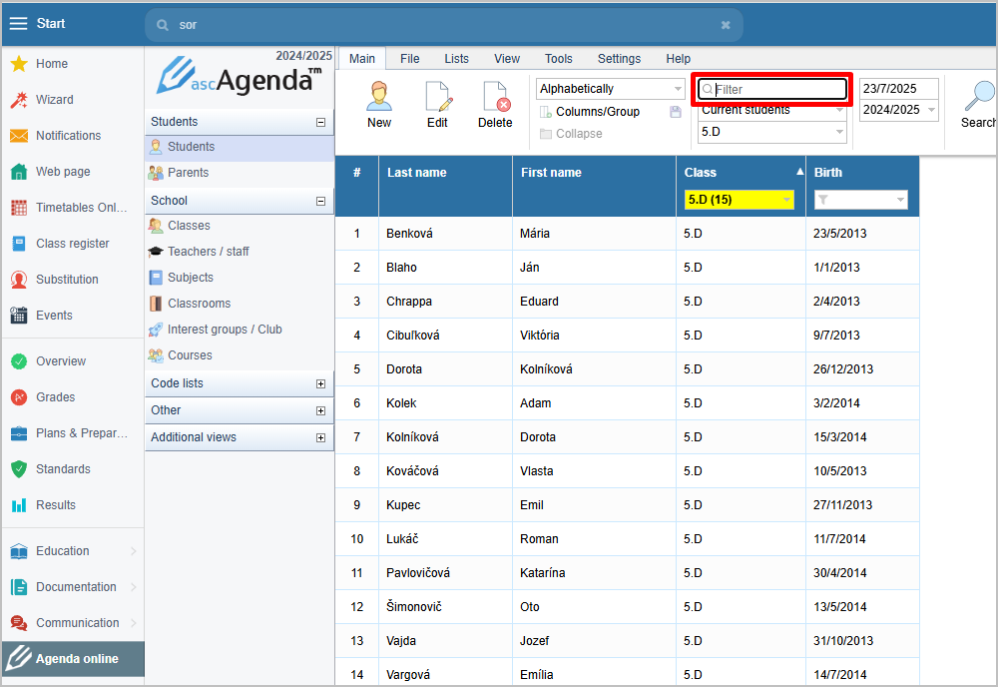Click the Columns/Group button
The image size is (998, 687).
590,112
